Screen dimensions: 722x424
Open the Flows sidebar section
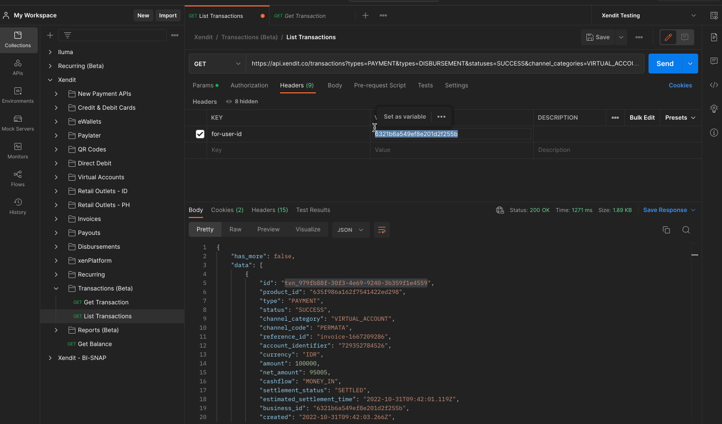18,179
